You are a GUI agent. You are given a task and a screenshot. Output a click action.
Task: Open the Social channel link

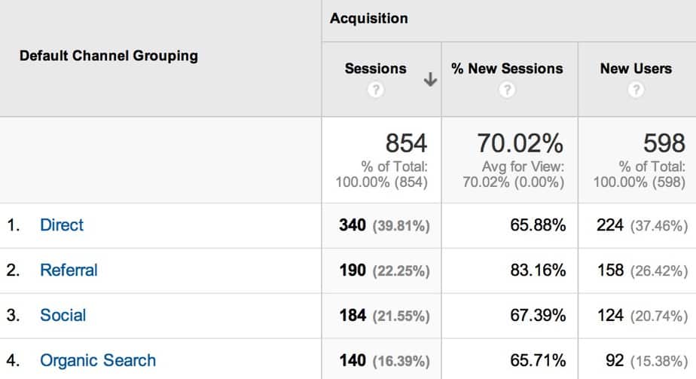tap(63, 315)
